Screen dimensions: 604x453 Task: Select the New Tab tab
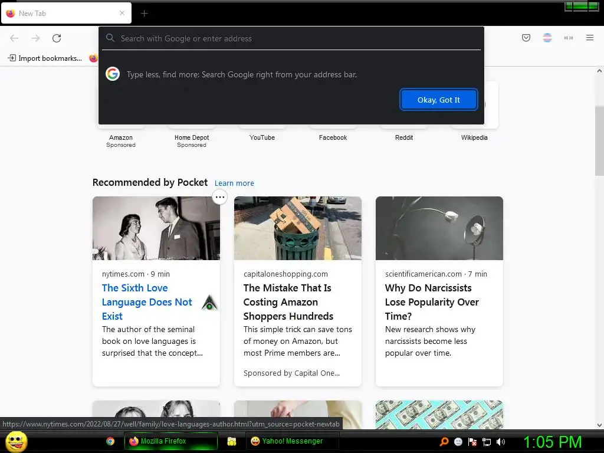tap(66, 13)
